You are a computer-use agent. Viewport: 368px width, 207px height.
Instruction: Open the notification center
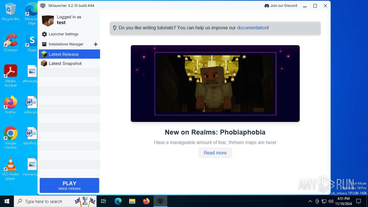[x=359, y=201]
